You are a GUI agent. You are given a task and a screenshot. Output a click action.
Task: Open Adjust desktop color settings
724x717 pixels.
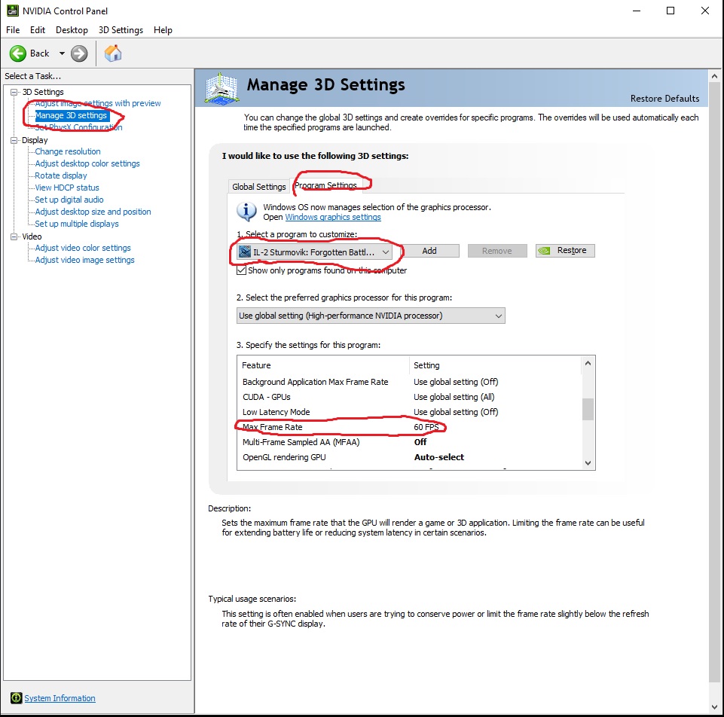87,163
